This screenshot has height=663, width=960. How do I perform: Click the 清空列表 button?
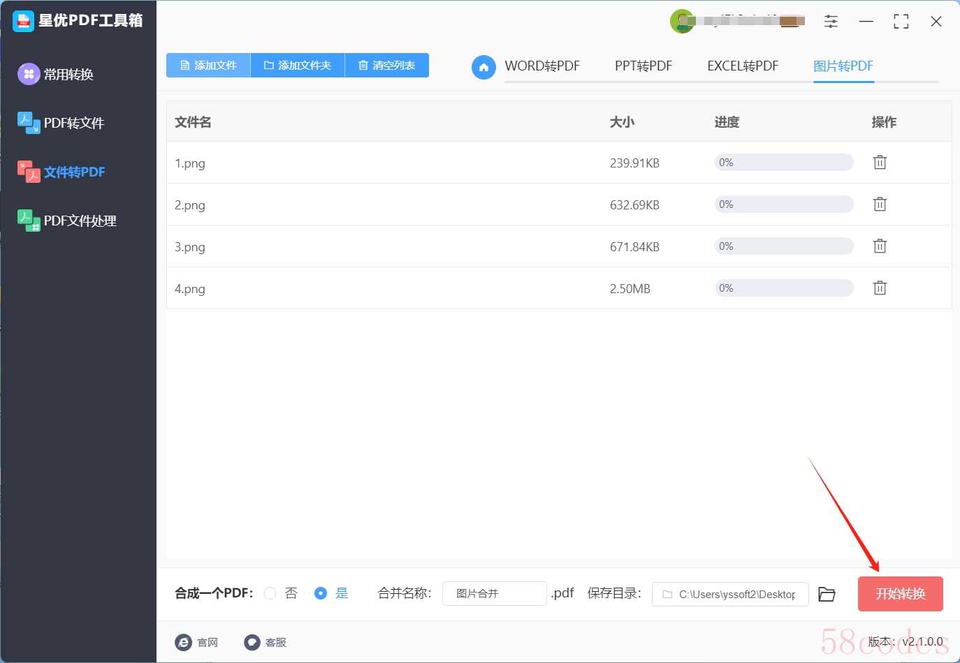tap(387, 66)
